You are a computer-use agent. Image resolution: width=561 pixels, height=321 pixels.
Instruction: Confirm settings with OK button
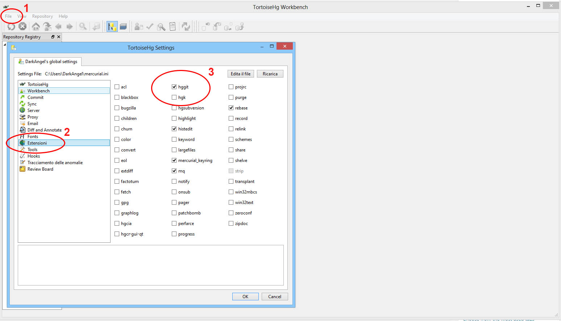pyautogui.click(x=245, y=297)
